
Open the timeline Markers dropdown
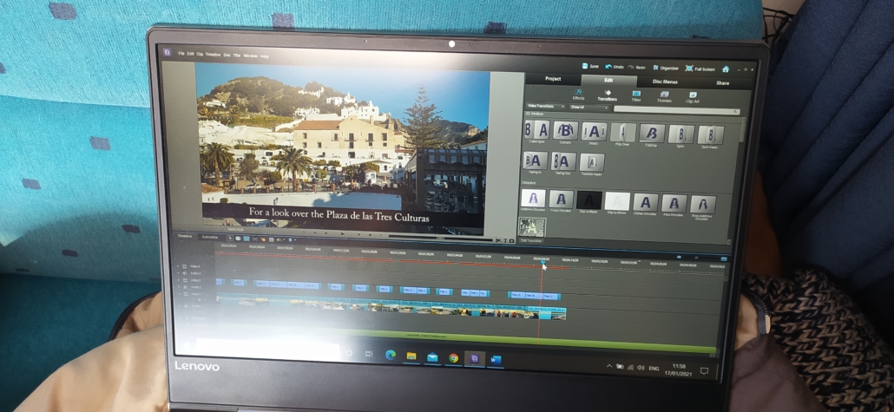[292, 240]
